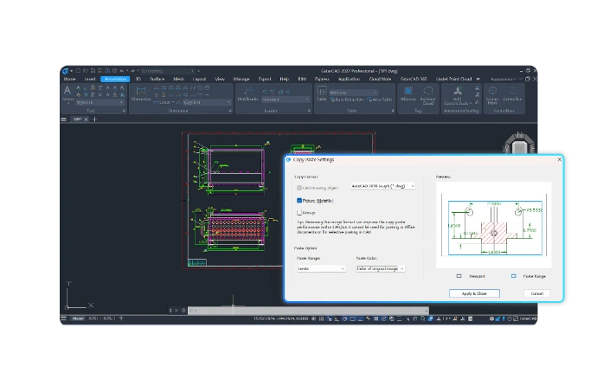Add a new layout with plus in status bar
The width and height of the screenshot is (597, 392).
click(121, 318)
